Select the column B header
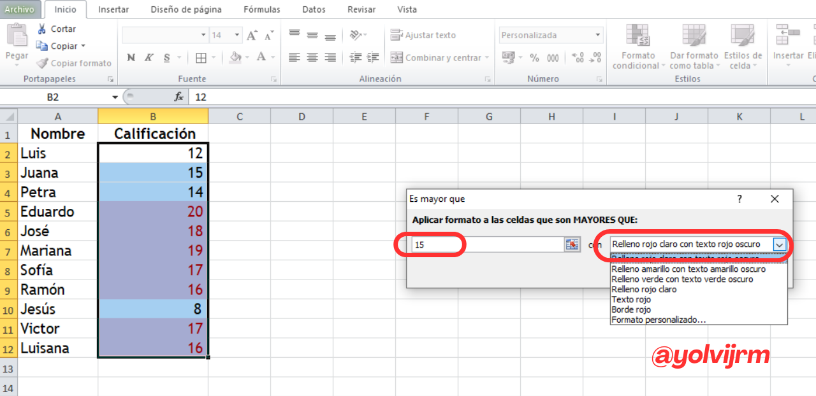Screen dimensions: 816x396 [153, 116]
